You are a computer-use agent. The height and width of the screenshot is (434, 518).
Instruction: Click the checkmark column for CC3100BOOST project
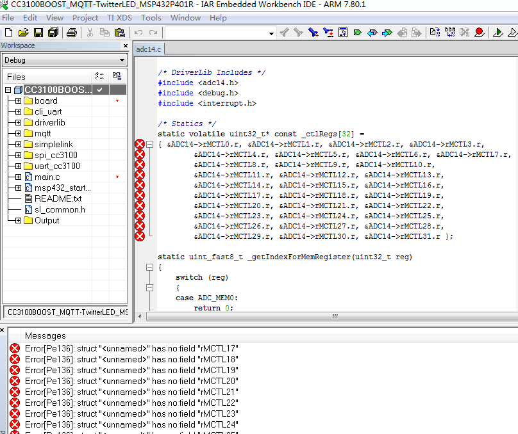tap(99, 90)
